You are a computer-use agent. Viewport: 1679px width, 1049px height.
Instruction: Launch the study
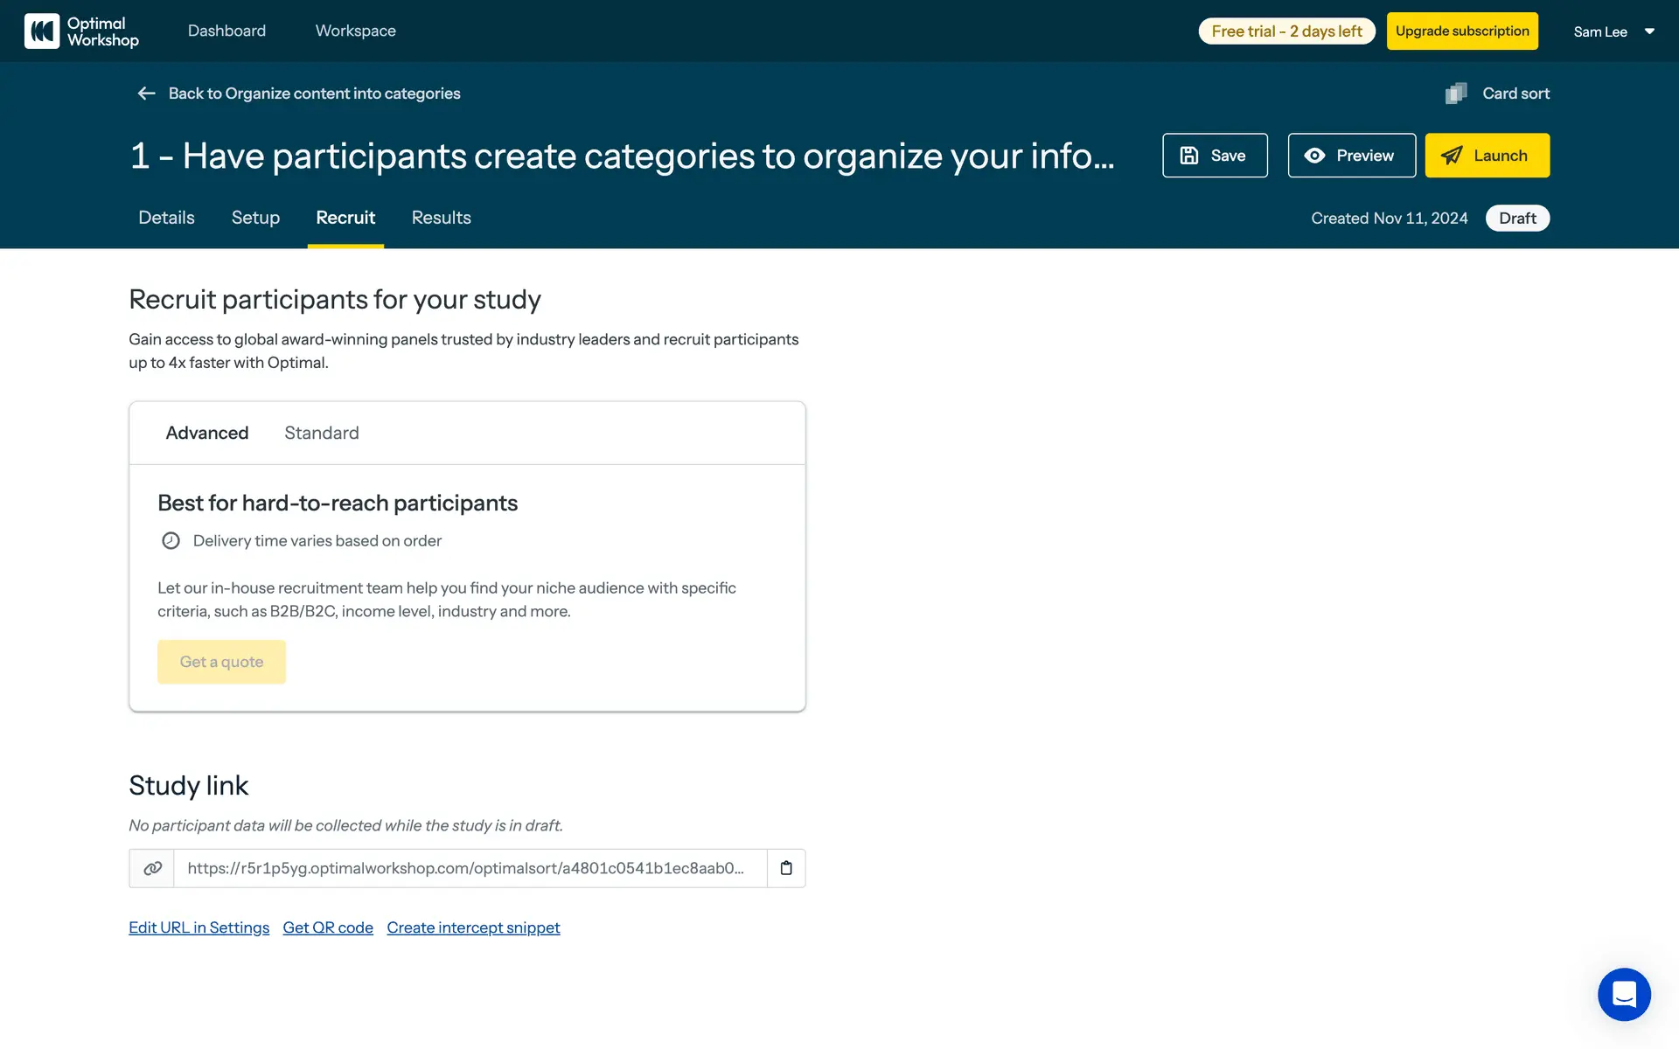(x=1487, y=156)
